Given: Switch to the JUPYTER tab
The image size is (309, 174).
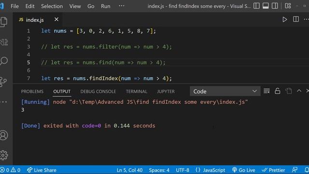Looking at the screenshot, I should coord(166,91).
